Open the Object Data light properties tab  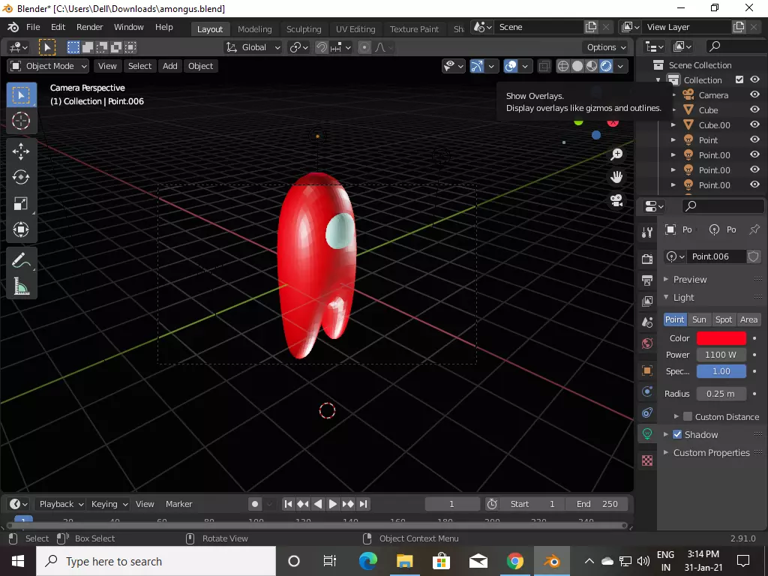(647, 433)
